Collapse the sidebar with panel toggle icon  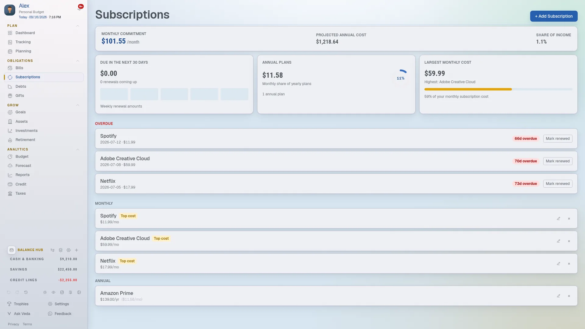pyautogui.click(x=79, y=292)
